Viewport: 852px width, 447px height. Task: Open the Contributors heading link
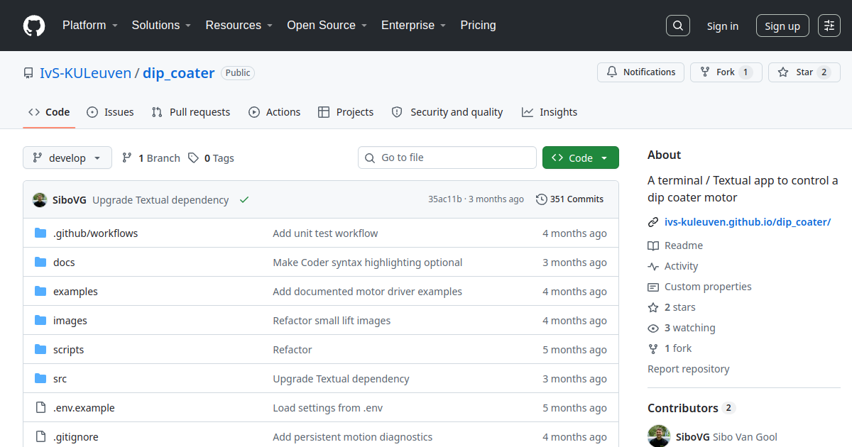pos(692,408)
